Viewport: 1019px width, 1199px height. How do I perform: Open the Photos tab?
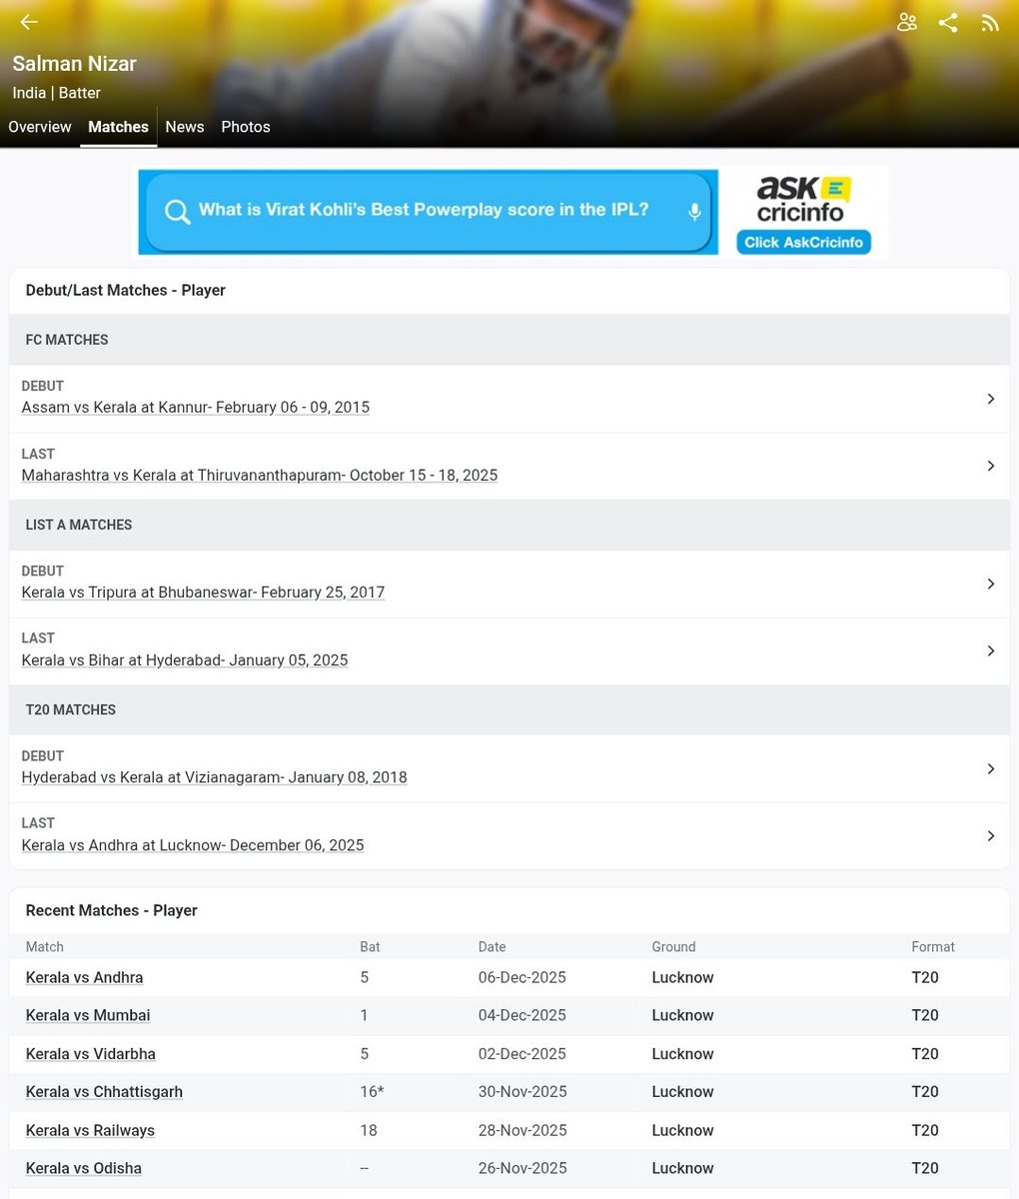(x=246, y=127)
